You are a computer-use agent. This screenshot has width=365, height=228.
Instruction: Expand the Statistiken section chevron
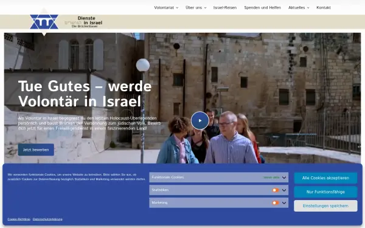(284, 190)
